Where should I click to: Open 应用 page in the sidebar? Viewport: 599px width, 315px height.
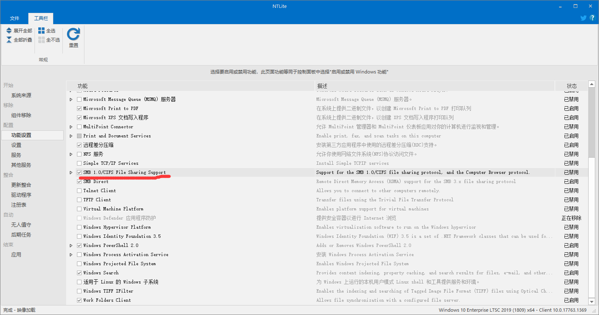[16, 255]
